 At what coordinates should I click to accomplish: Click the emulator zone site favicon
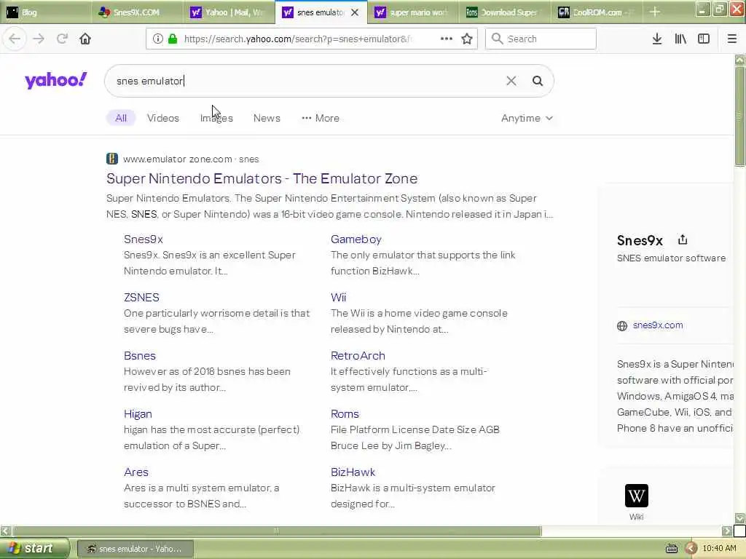coord(111,159)
